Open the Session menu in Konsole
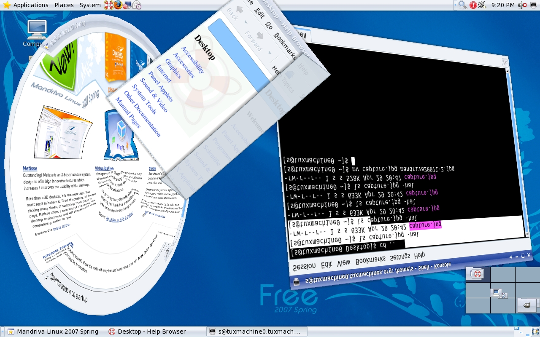The width and height of the screenshot is (540, 337). (x=304, y=267)
